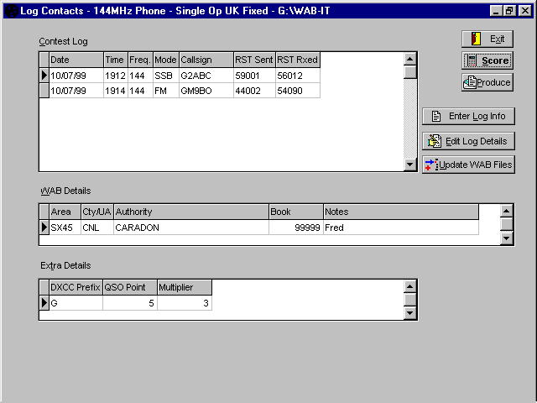Click row marker of SX45 WAB row
537x403 pixels.
click(44, 228)
